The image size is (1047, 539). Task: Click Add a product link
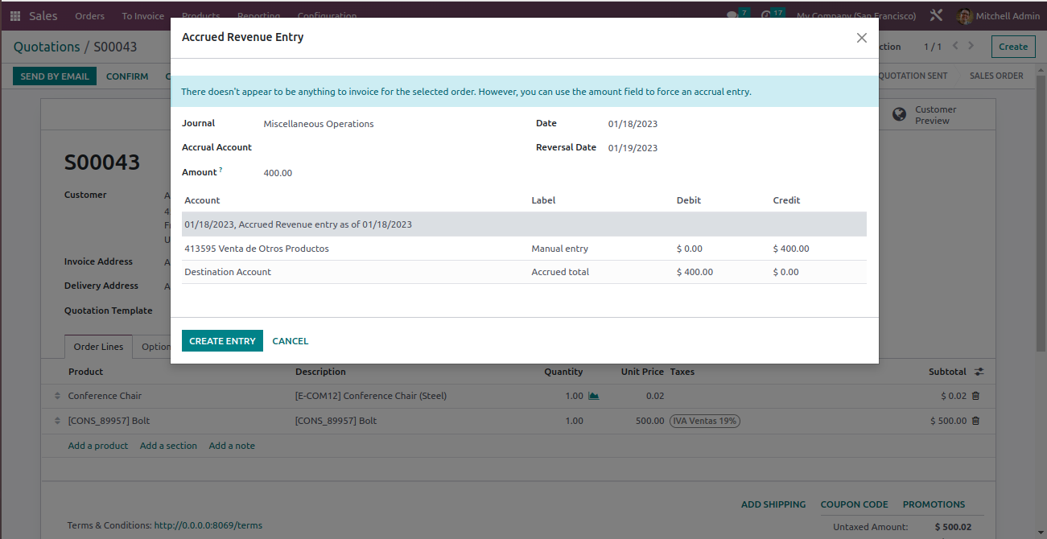tap(98, 446)
